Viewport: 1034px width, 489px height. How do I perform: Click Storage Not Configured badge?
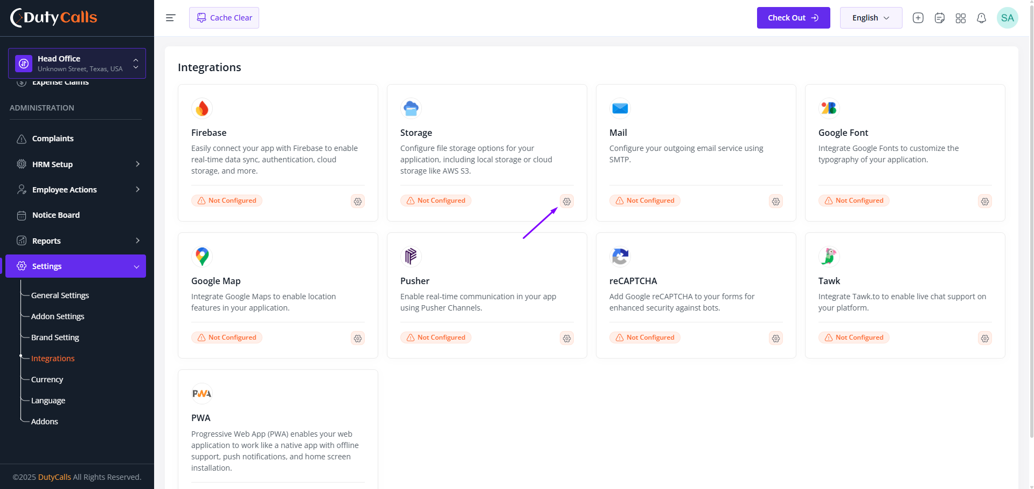(x=436, y=201)
